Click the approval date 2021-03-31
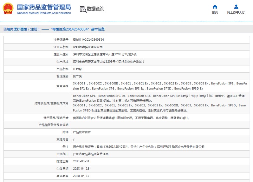Viewport: 253px width, 182px height. click(x=81, y=161)
